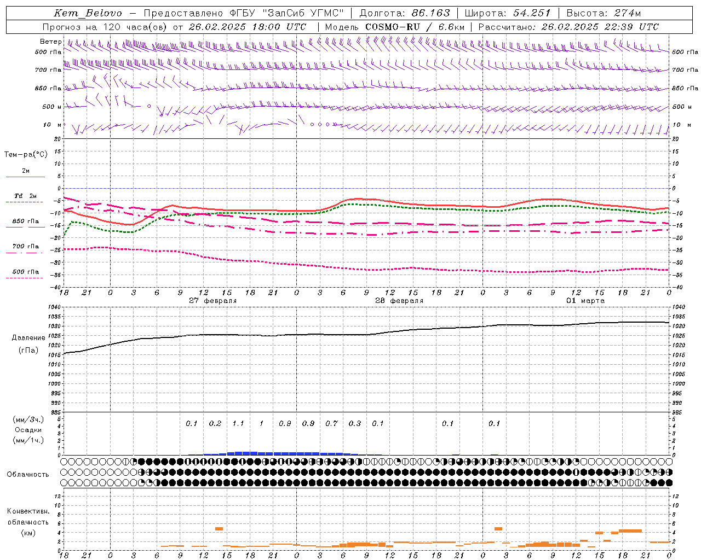The height and width of the screenshot is (560, 701).
Task: Click the '0.7' precipitation value
Action: coord(331,423)
